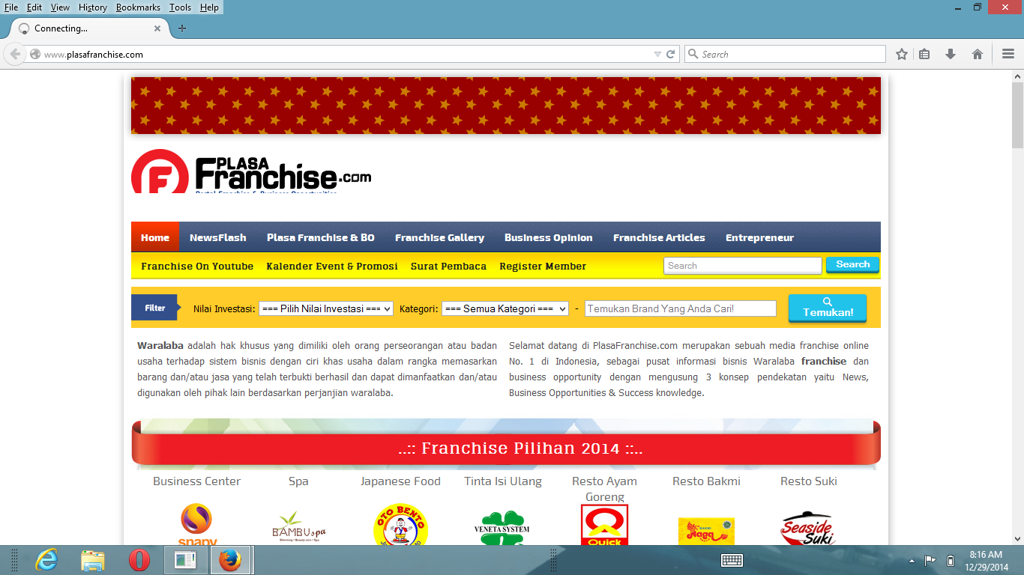
Task: Click the Firefox back arrow button
Action: pos(15,54)
